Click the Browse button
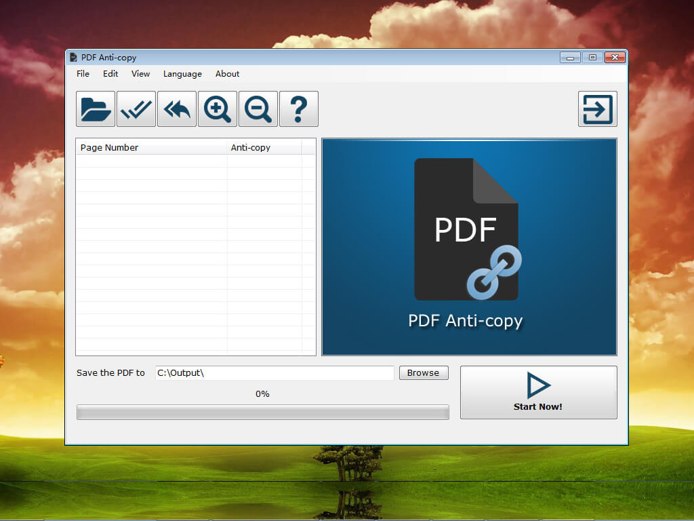Screen dimensions: 694x521 pyautogui.click(x=424, y=372)
